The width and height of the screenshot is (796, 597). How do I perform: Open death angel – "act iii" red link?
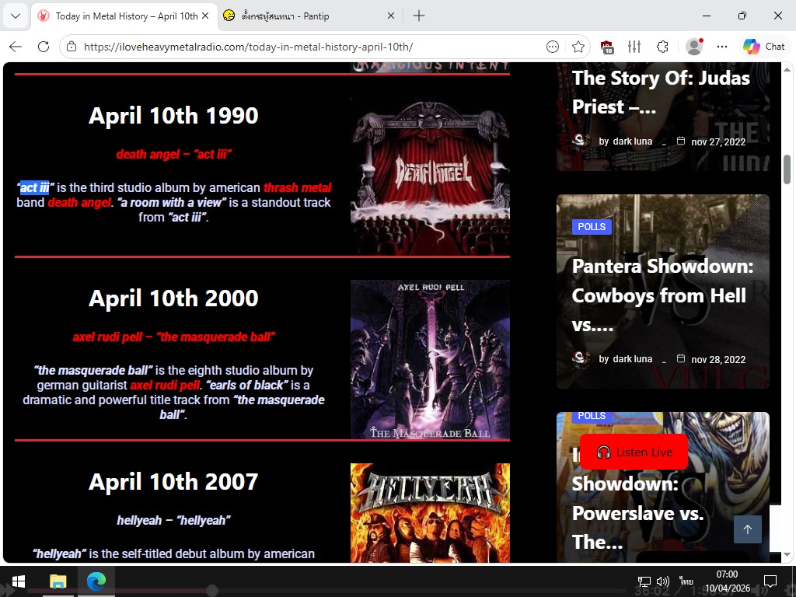[173, 155]
